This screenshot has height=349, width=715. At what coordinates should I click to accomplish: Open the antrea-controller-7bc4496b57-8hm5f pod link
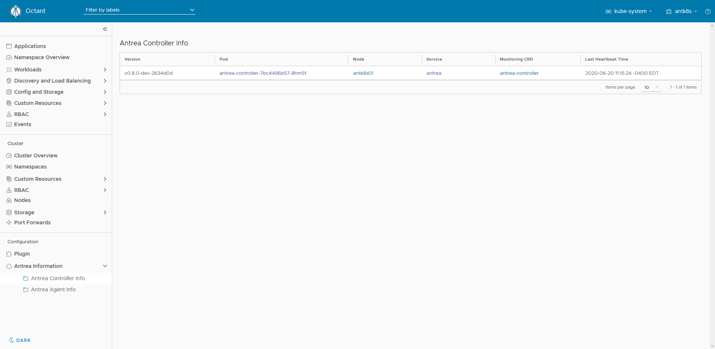(263, 73)
